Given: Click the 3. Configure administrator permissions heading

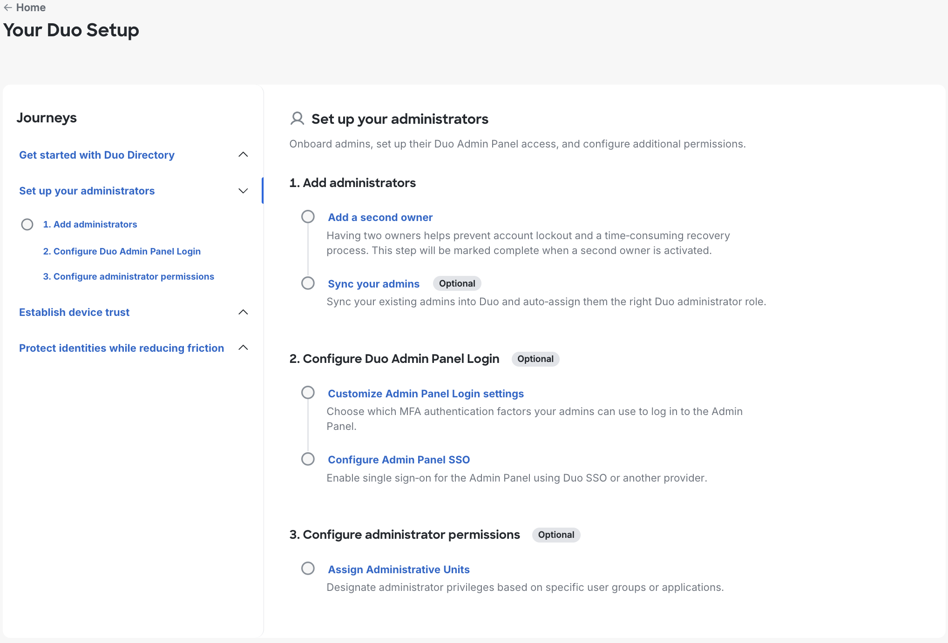Looking at the screenshot, I should pyautogui.click(x=405, y=535).
